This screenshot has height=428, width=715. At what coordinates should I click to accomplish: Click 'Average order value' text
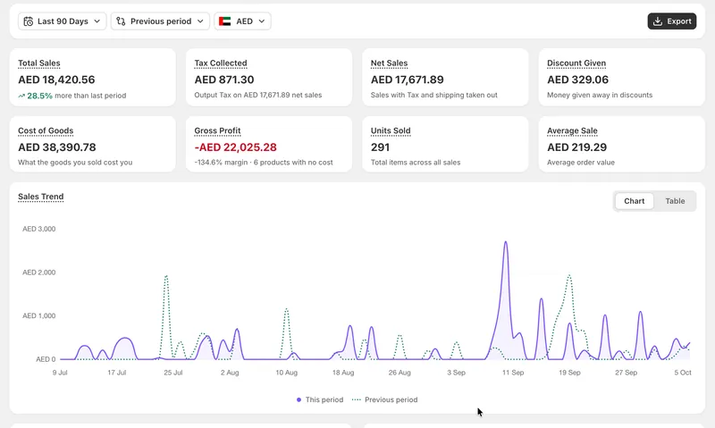581,163
